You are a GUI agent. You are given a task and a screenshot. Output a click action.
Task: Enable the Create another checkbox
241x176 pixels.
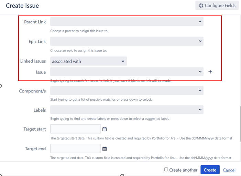click(166, 169)
